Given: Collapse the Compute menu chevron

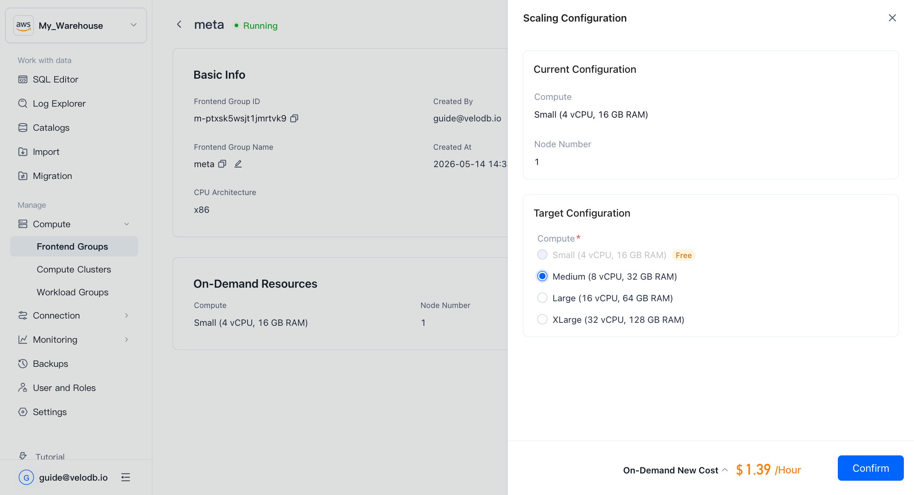Looking at the screenshot, I should (x=127, y=224).
